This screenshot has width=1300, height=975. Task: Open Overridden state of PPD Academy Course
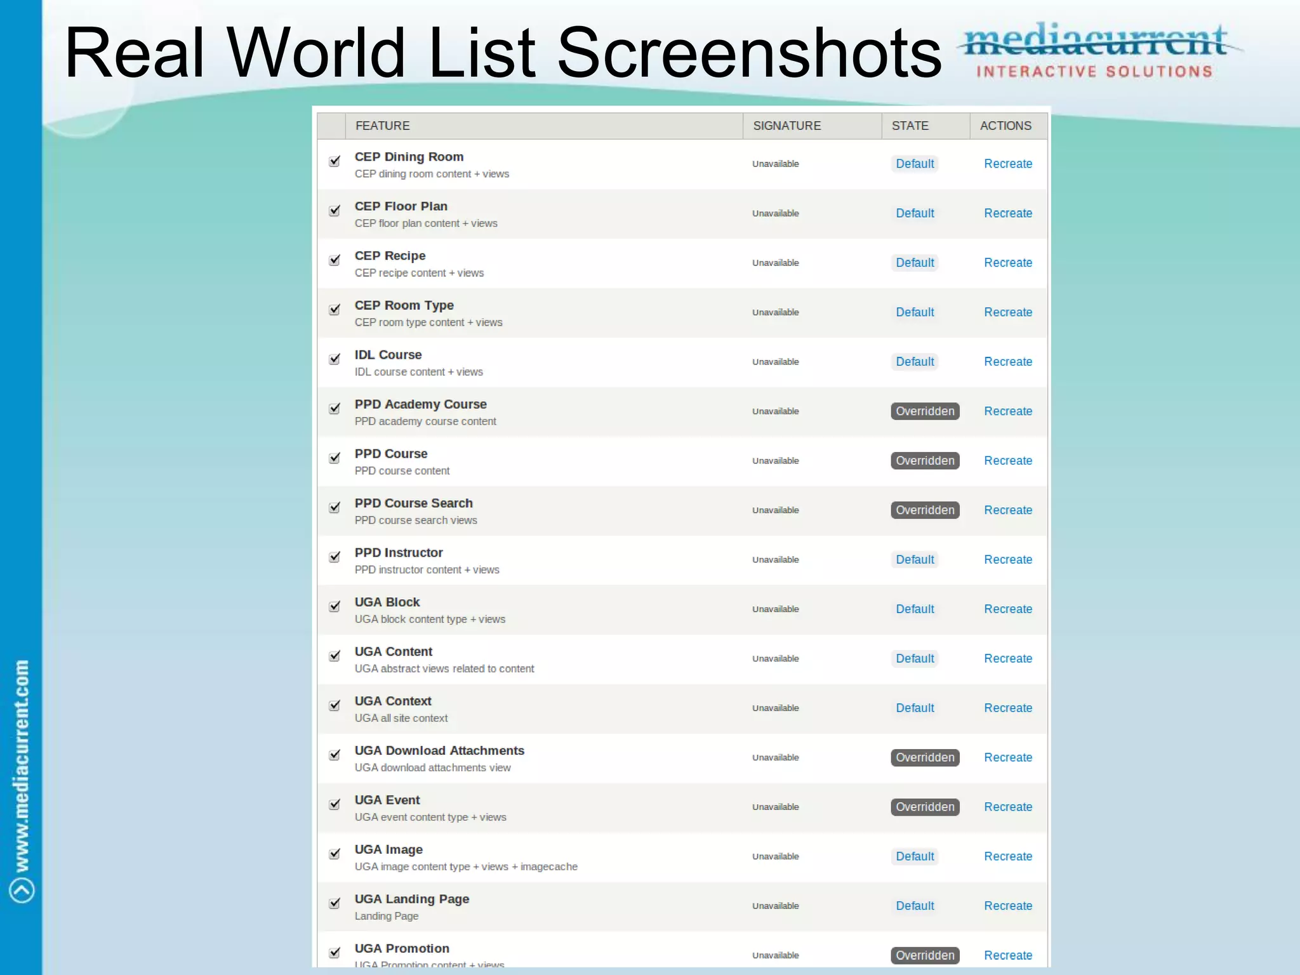(925, 411)
